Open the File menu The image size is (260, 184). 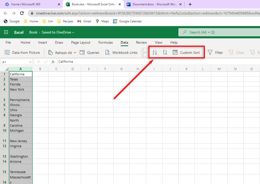click(8, 42)
